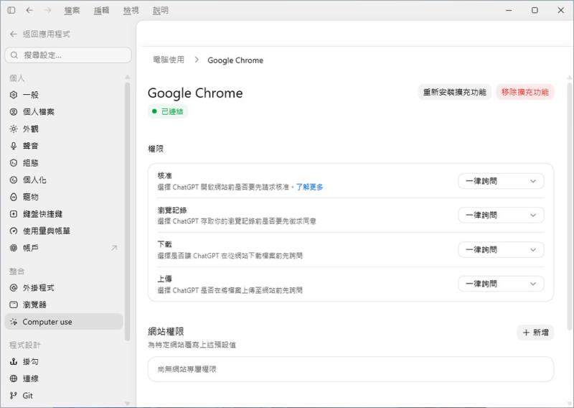Click the plugin icon beside 外掛程式

click(x=14, y=288)
